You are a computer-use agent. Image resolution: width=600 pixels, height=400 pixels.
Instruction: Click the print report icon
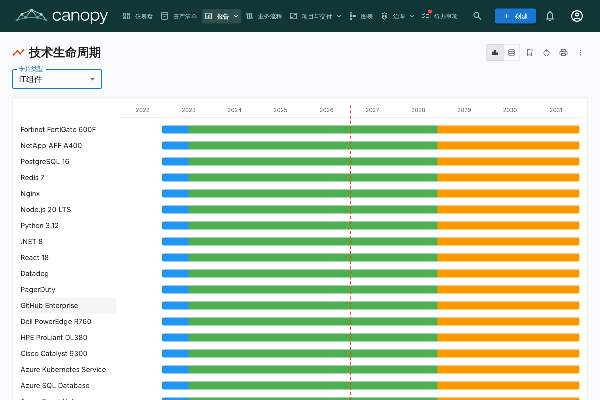[563, 52]
